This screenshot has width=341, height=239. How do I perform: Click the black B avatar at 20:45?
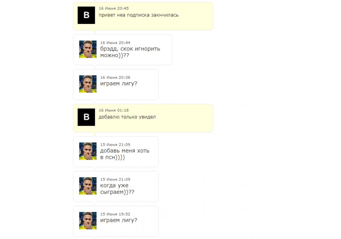point(86,15)
